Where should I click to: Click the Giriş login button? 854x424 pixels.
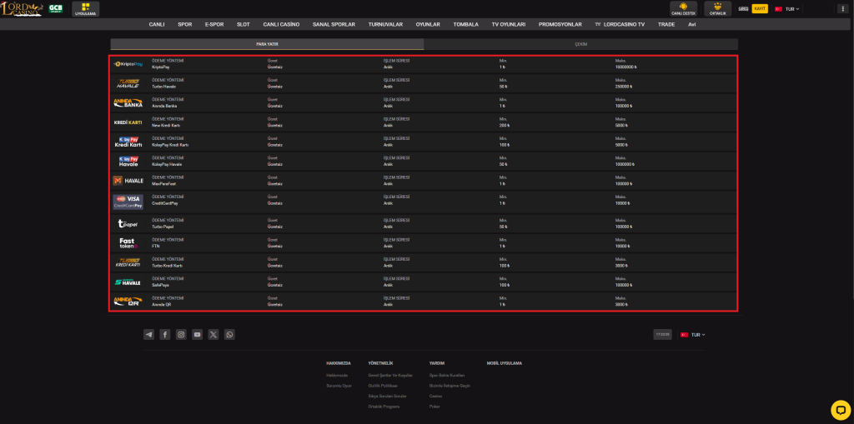743,8
